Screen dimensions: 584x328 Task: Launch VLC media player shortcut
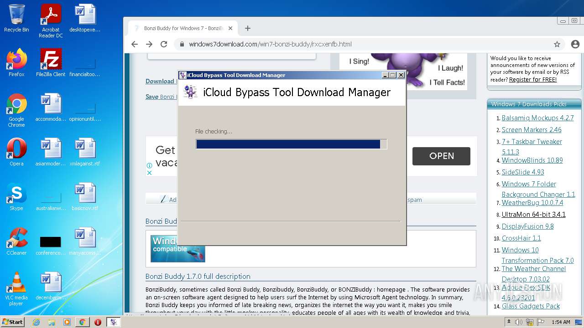click(16, 289)
